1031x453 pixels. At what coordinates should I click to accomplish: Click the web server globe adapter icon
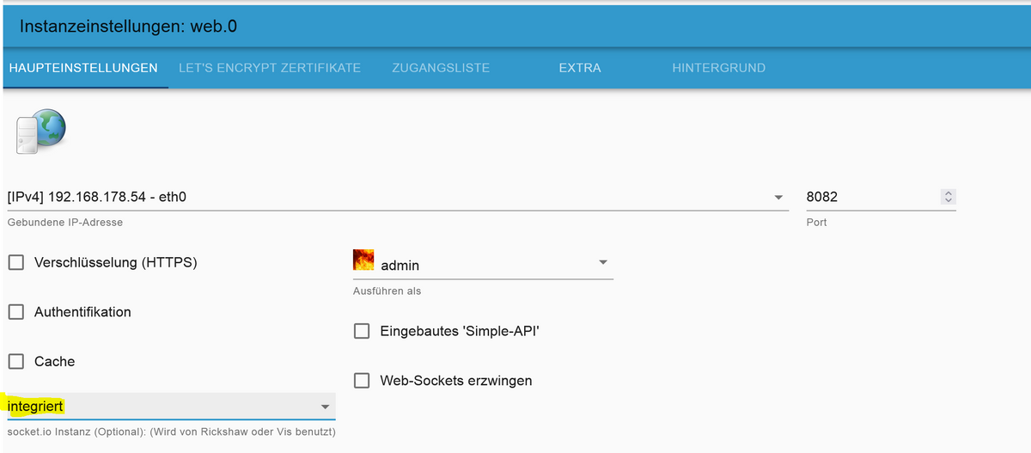pyautogui.click(x=40, y=131)
